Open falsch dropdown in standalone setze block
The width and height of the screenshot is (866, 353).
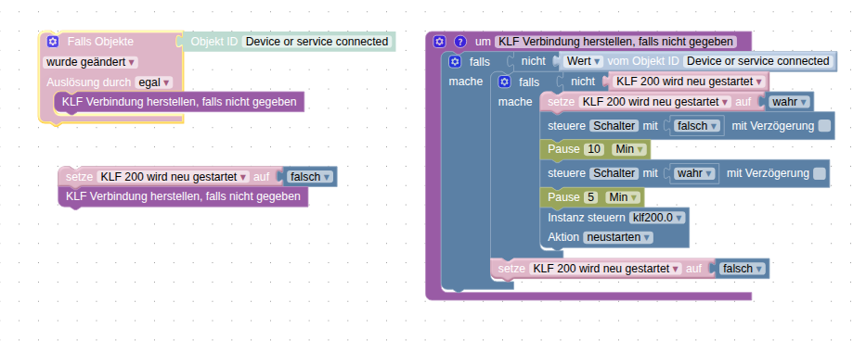click(x=310, y=176)
